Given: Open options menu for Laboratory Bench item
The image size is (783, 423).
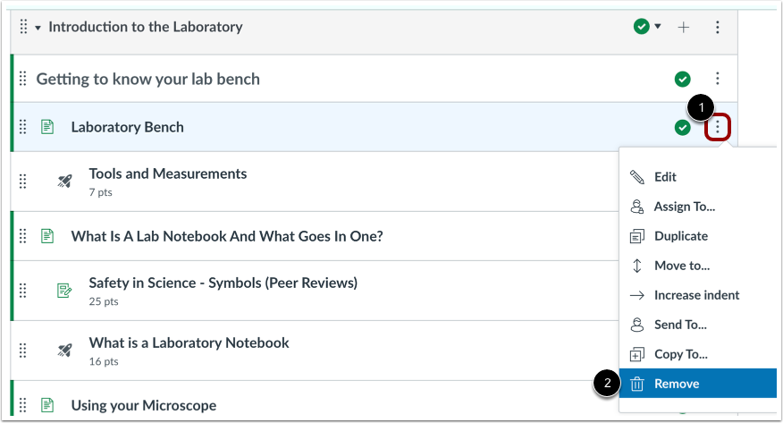Looking at the screenshot, I should pyautogui.click(x=718, y=128).
